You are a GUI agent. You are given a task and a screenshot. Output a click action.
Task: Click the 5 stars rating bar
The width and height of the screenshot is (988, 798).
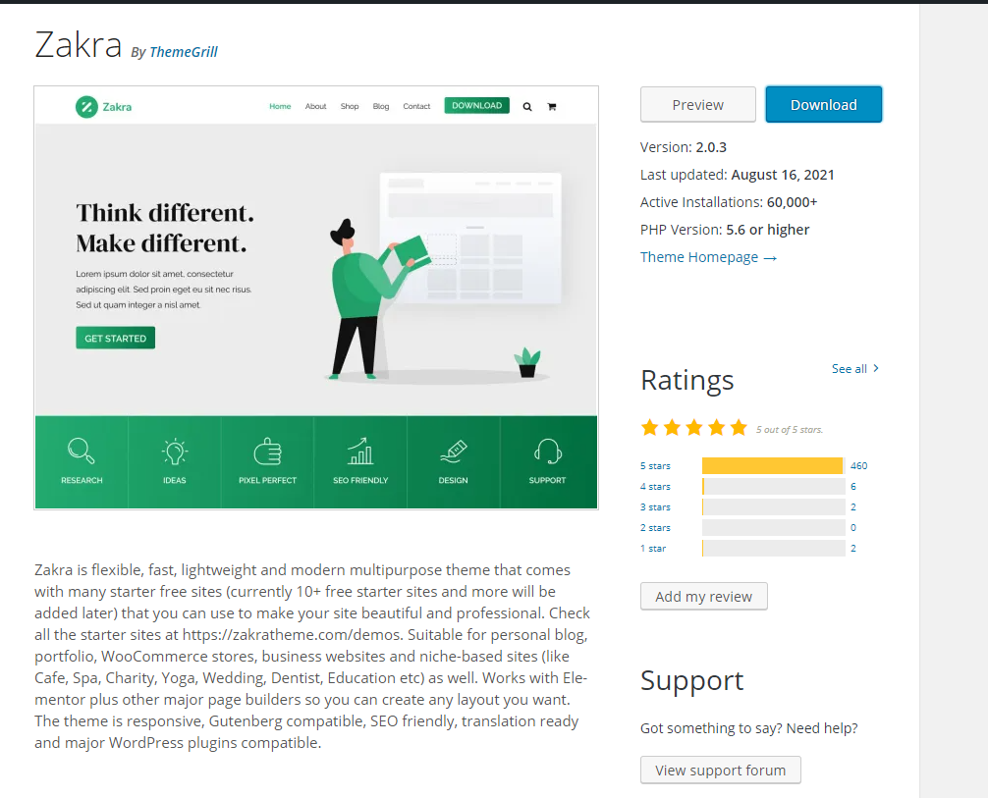[x=773, y=466]
